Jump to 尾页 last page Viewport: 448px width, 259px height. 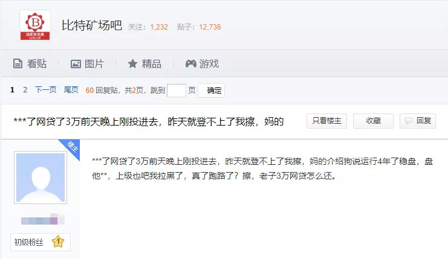(x=71, y=90)
